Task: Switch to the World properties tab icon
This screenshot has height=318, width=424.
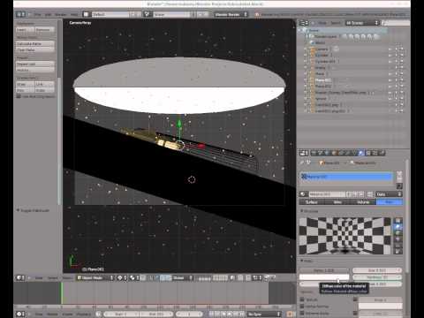Action: coord(328,153)
